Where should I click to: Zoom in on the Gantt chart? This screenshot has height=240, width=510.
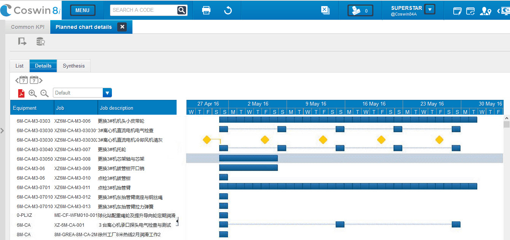(x=33, y=93)
